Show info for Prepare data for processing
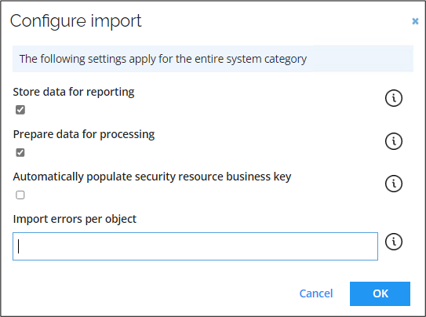The width and height of the screenshot is (426, 317). 394,141
